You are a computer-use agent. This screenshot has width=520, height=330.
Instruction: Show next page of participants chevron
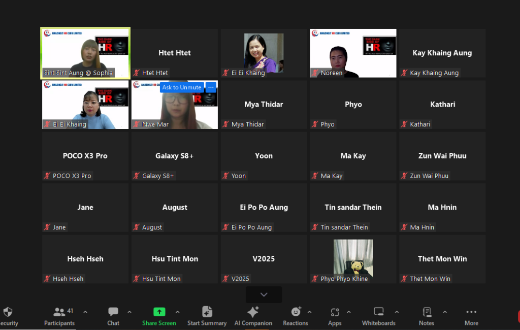(264, 294)
